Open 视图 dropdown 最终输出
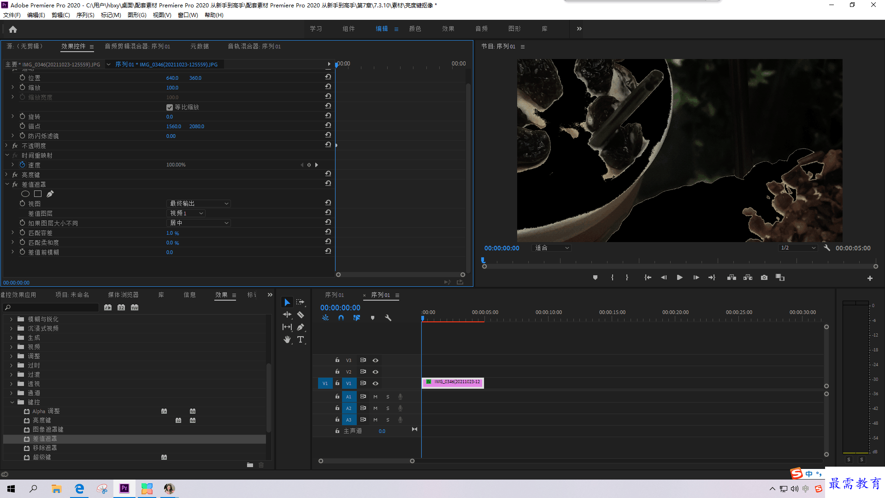 [198, 203]
